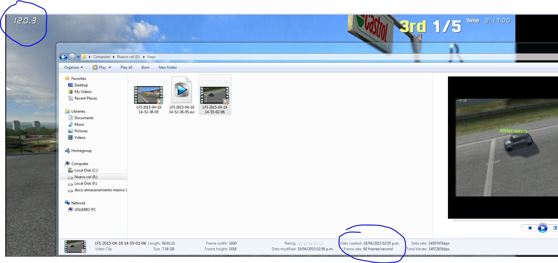Click Play all in the toolbar
The height and width of the screenshot is (263, 558).
tap(126, 67)
